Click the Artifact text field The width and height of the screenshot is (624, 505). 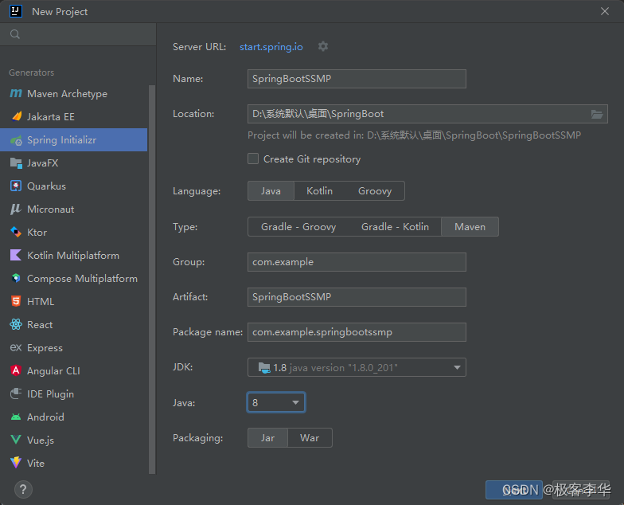click(357, 296)
